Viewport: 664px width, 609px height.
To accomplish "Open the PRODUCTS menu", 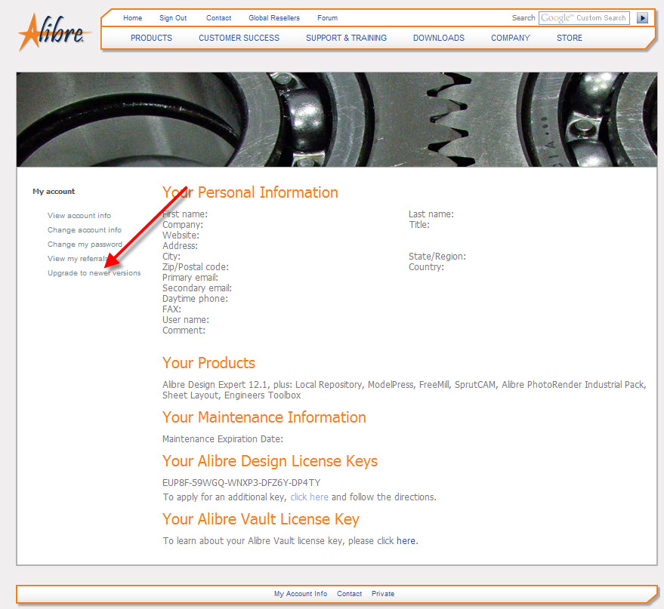I will tap(151, 38).
